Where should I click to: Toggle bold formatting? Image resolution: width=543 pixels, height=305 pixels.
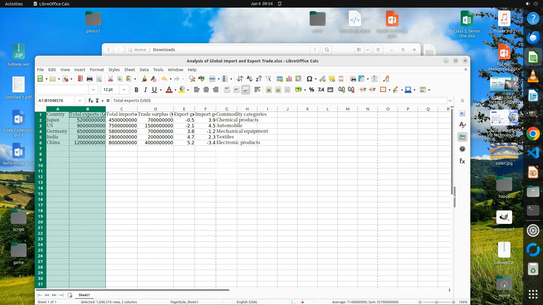136,90
